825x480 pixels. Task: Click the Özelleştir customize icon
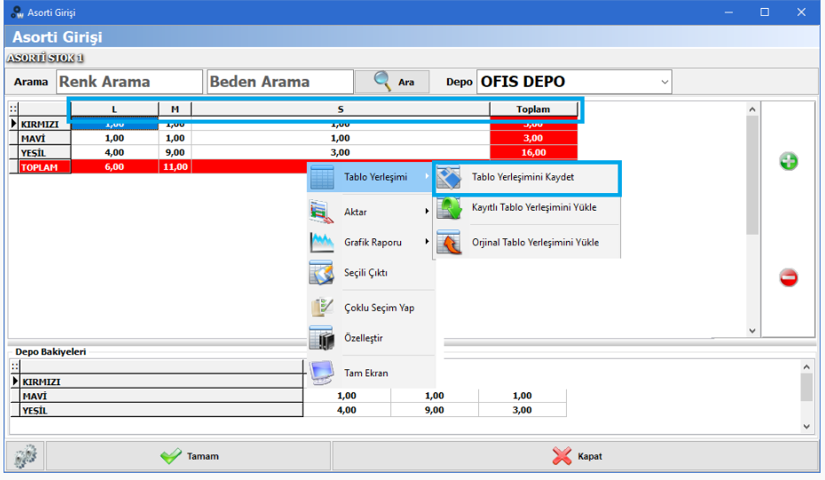click(322, 338)
